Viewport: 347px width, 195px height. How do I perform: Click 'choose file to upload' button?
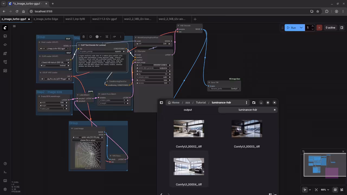tap(88, 140)
